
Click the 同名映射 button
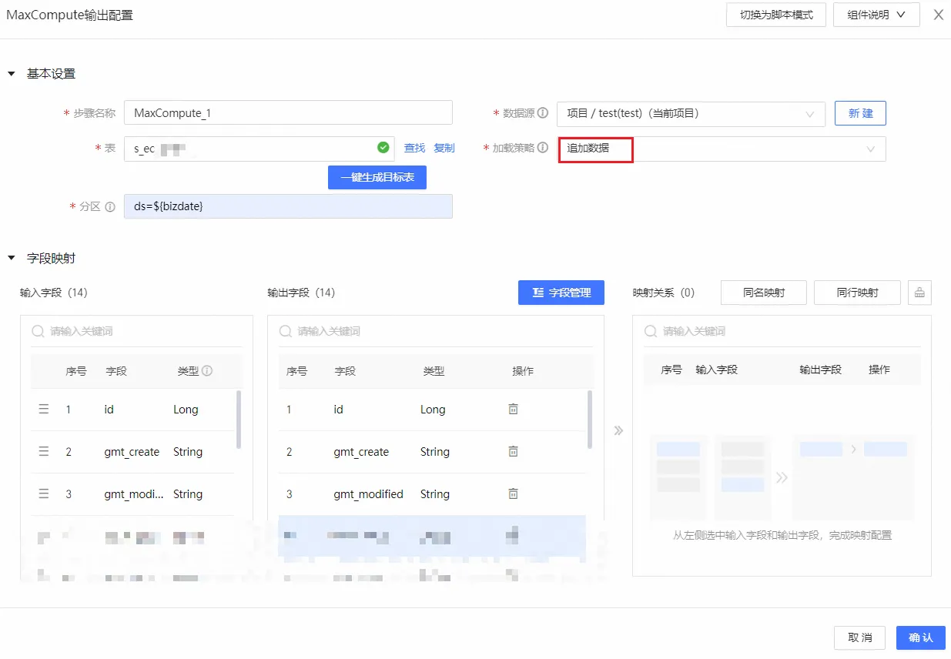click(x=764, y=293)
